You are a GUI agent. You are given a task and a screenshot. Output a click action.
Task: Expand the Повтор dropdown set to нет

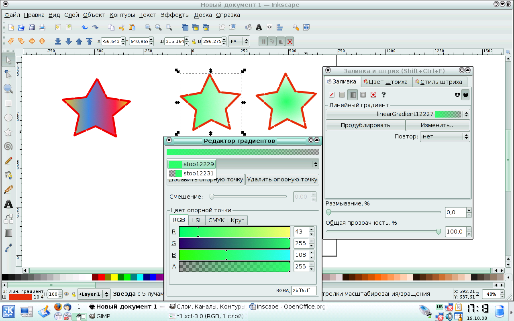coord(445,136)
